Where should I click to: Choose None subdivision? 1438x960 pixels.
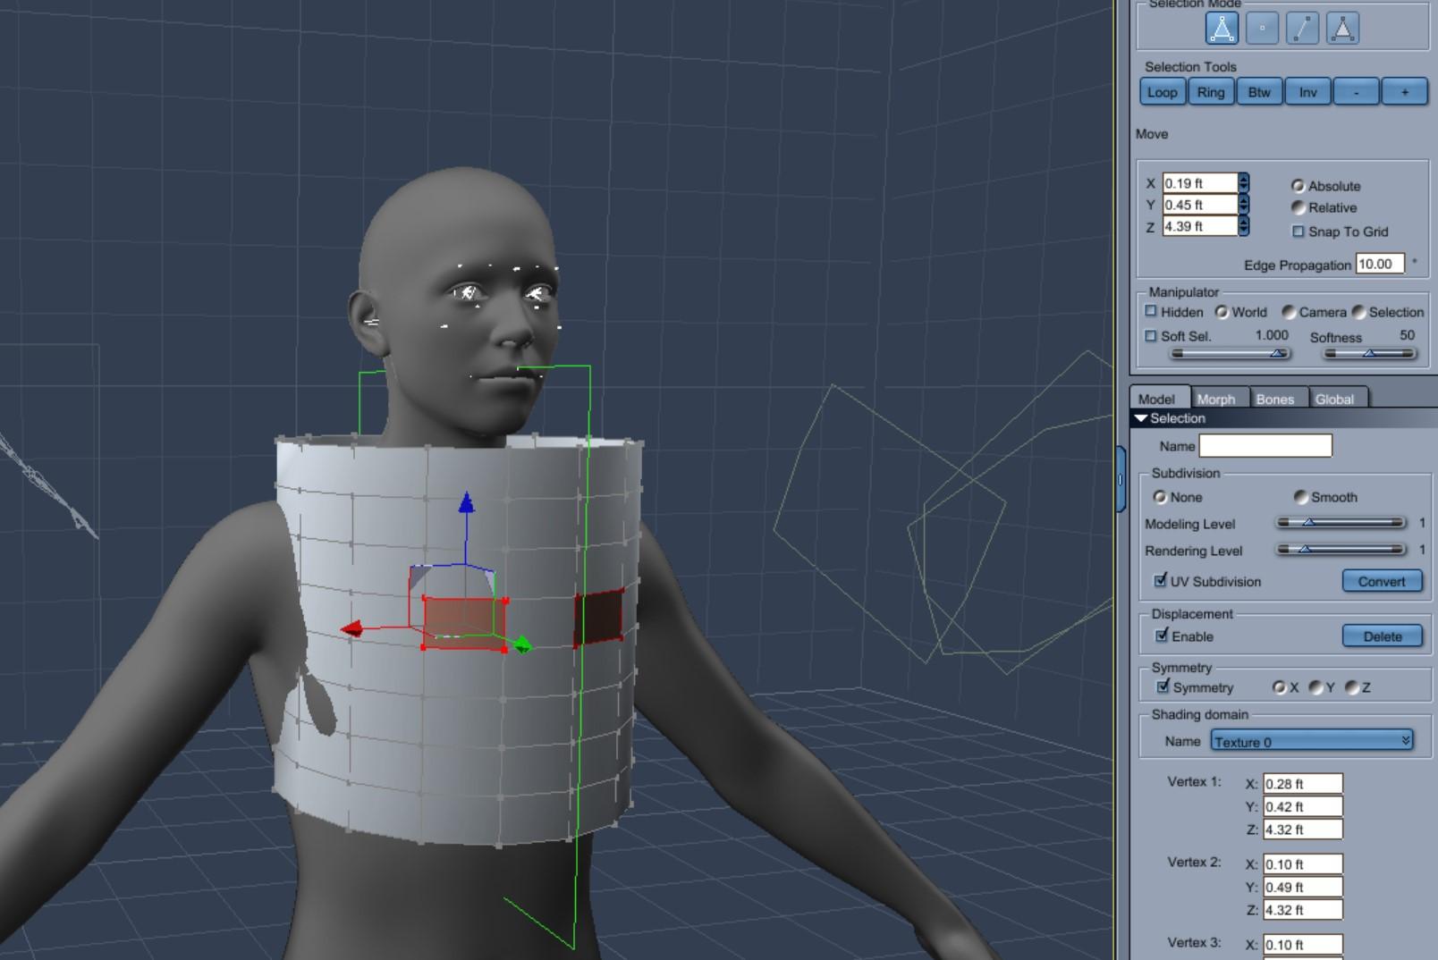1160,497
